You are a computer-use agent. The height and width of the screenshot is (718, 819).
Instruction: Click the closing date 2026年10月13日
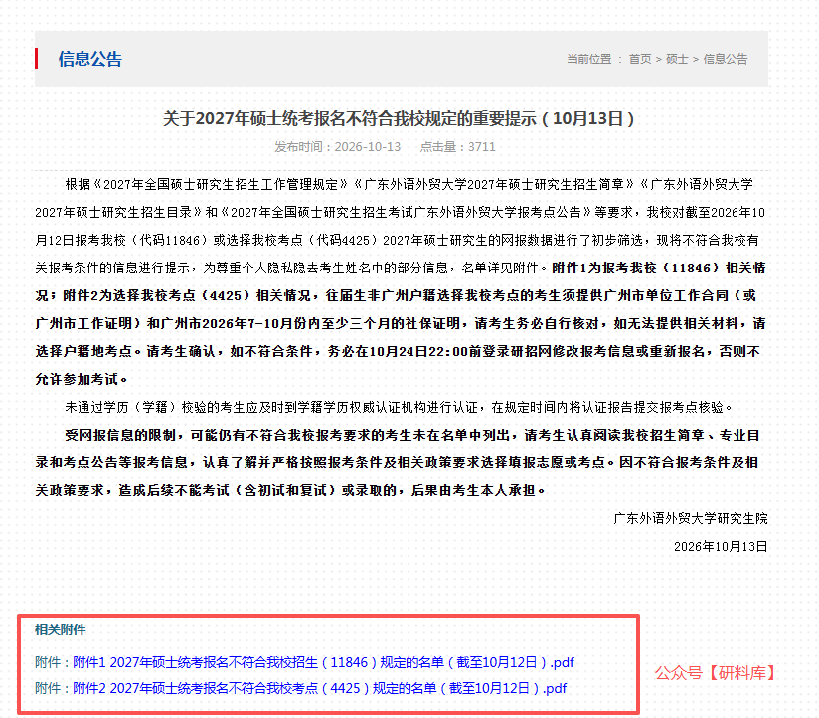721,547
